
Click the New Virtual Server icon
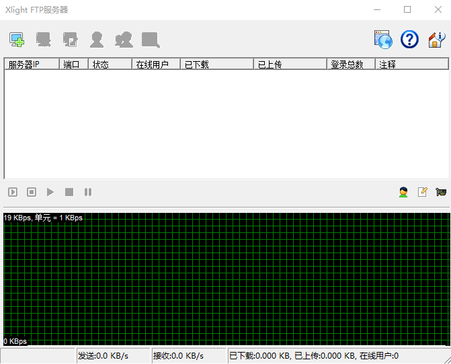(x=17, y=40)
